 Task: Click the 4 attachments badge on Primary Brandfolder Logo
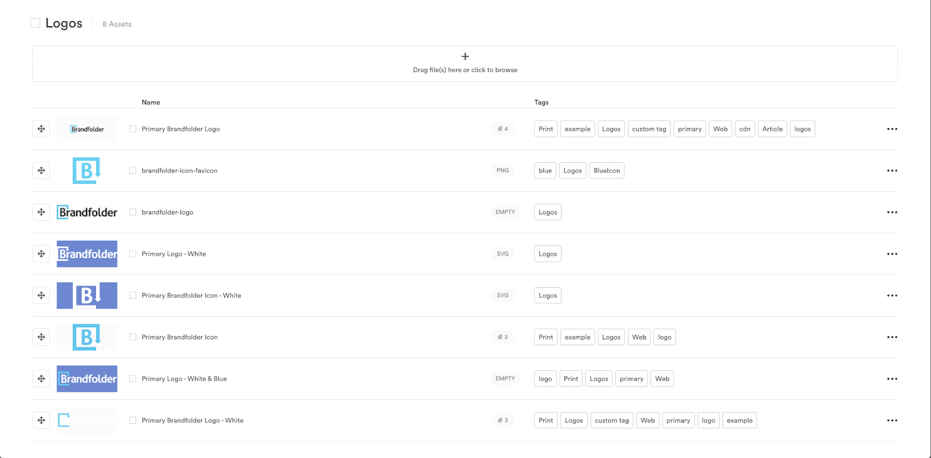[x=503, y=129]
